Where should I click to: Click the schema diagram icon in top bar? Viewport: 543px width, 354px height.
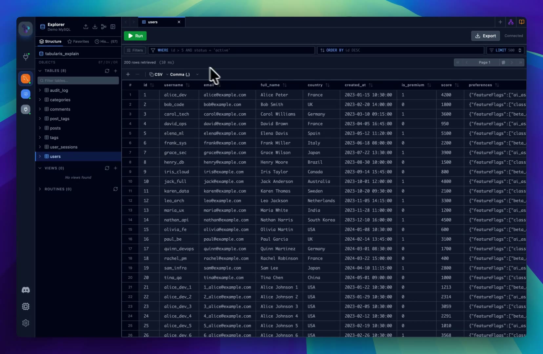point(511,22)
